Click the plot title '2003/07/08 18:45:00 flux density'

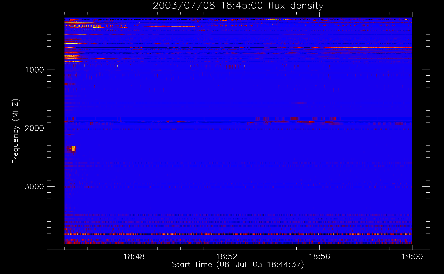click(x=238, y=5)
